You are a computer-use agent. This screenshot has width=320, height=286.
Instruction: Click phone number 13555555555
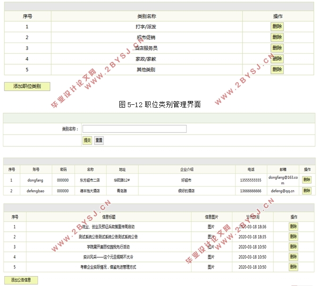[x=251, y=180]
